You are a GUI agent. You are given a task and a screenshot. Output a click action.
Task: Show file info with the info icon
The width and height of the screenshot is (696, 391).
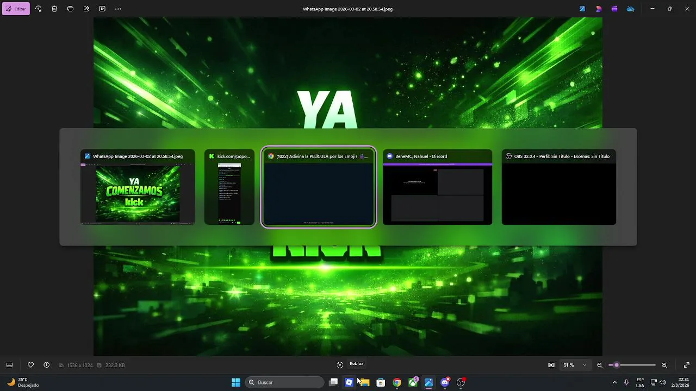click(46, 365)
